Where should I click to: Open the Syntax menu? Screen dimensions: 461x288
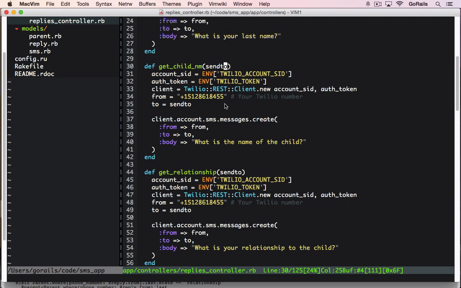click(104, 4)
